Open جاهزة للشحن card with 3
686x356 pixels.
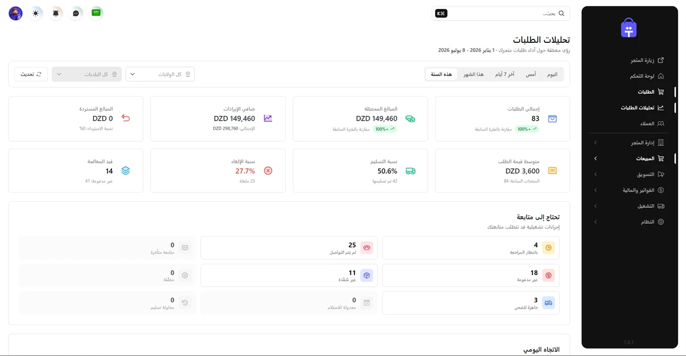[x=471, y=303]
